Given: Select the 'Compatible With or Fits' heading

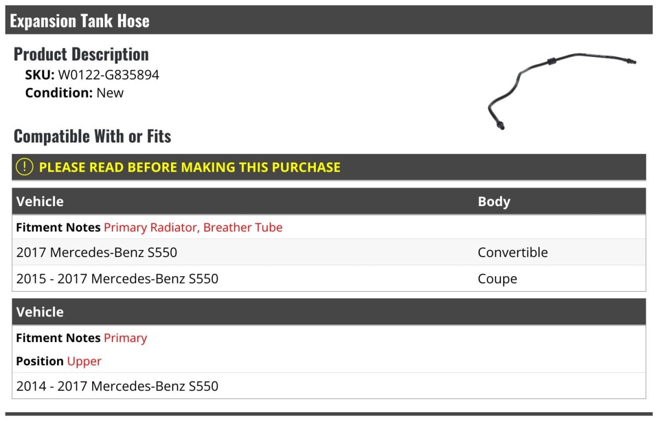Looking at the screenshot, I should 92,136.
